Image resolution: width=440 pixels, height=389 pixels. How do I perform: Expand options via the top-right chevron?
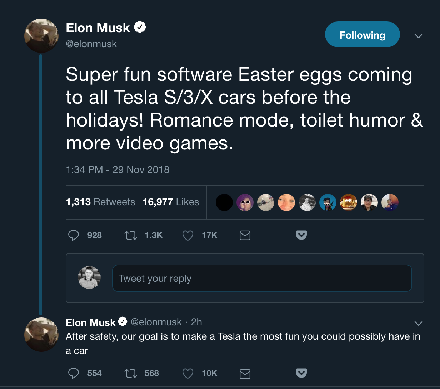click(418, 36)
